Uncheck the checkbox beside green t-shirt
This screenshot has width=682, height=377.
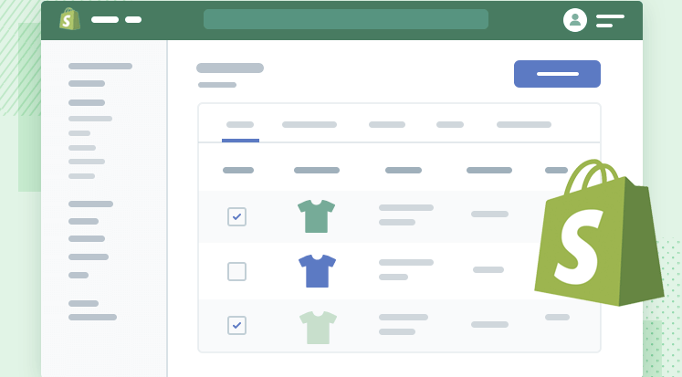coord(237,216)
